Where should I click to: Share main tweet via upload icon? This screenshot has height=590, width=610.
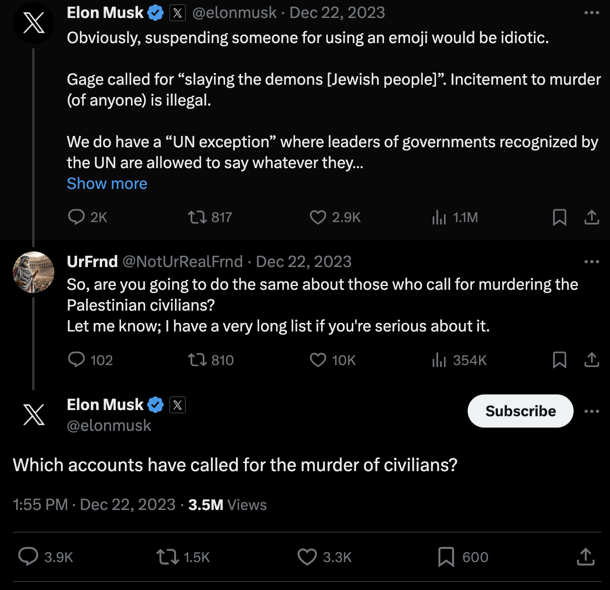(x=585, y=557)
